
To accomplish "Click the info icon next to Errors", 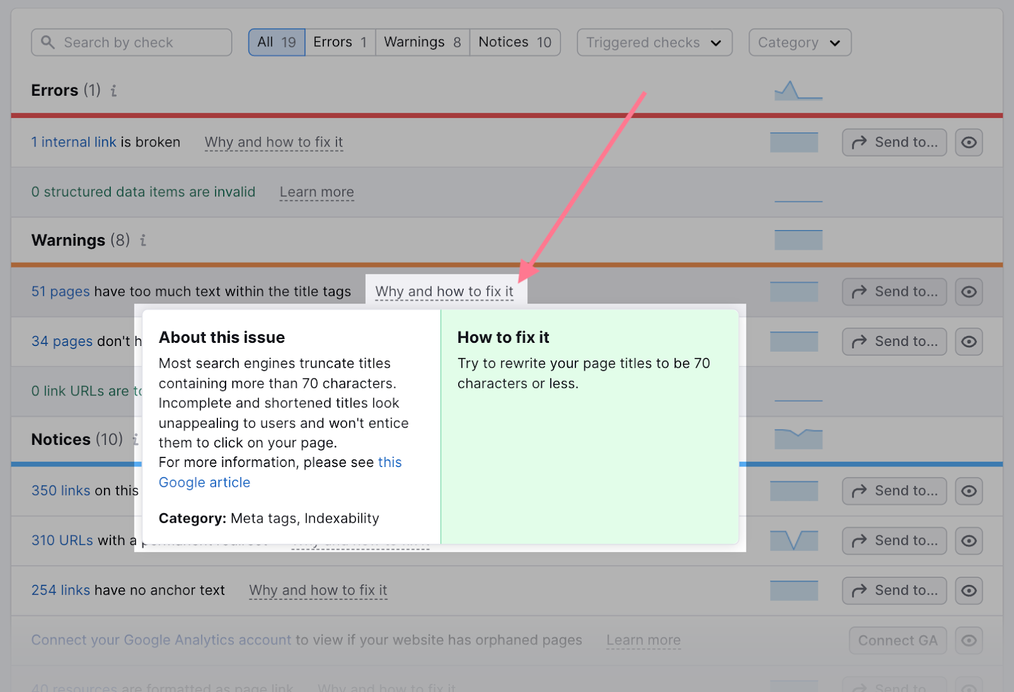I will click(113, 91).
